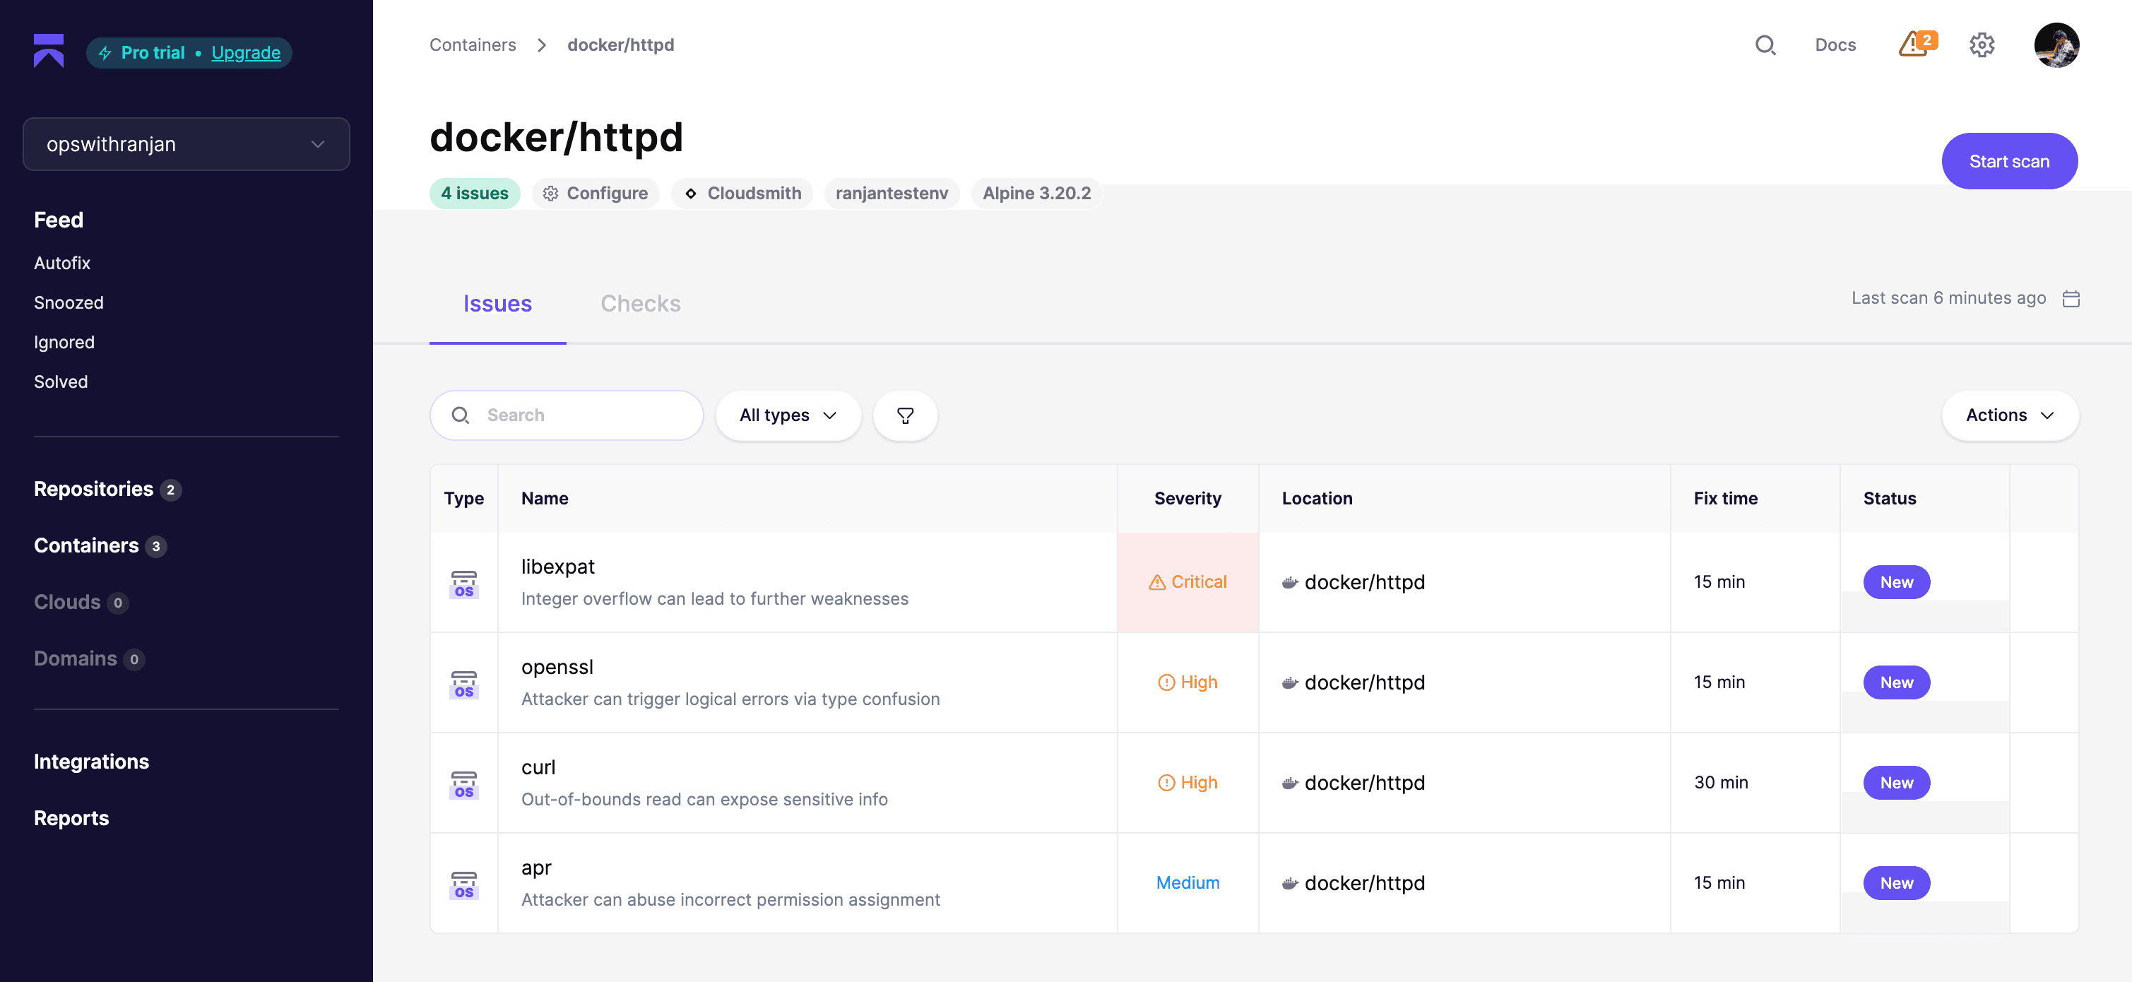The width and height of the screenshot is (2132, 982).
Task: Click calendar icon next to Last scan
Action: (2071, 298)
